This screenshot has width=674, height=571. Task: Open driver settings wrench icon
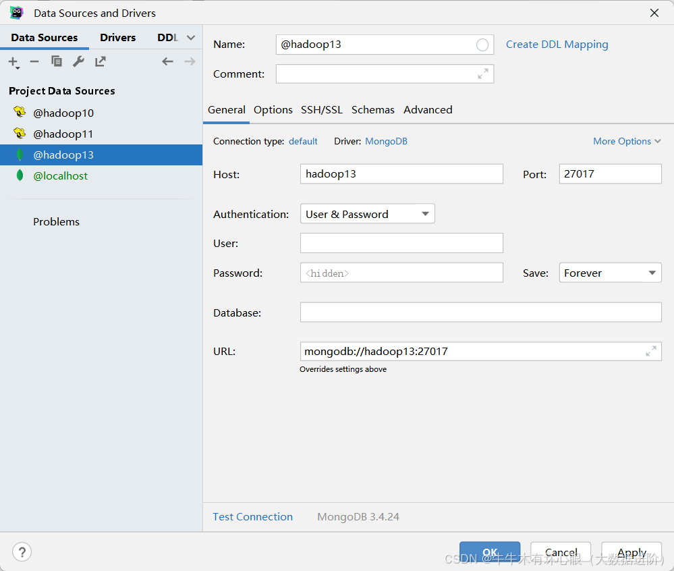[78, 62]
